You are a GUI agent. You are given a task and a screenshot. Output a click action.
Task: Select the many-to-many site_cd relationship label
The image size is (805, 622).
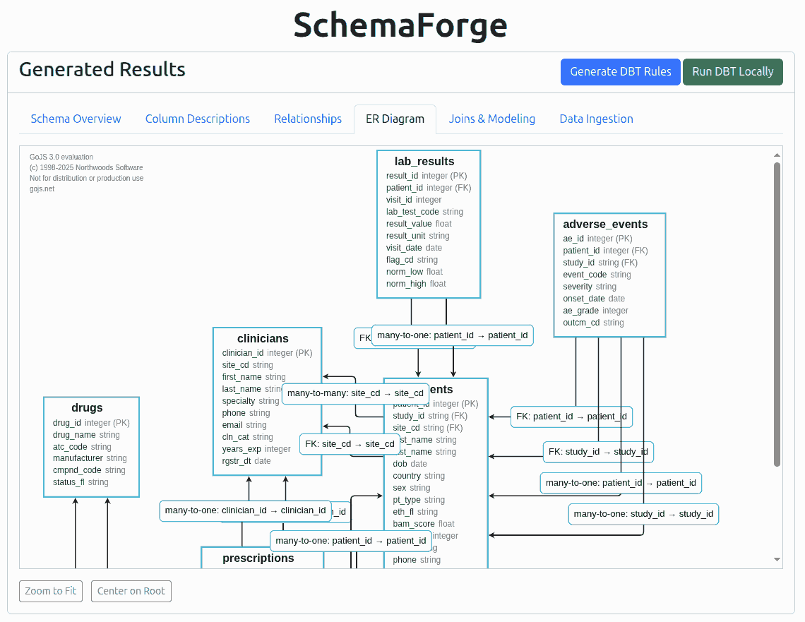(355, 393)
